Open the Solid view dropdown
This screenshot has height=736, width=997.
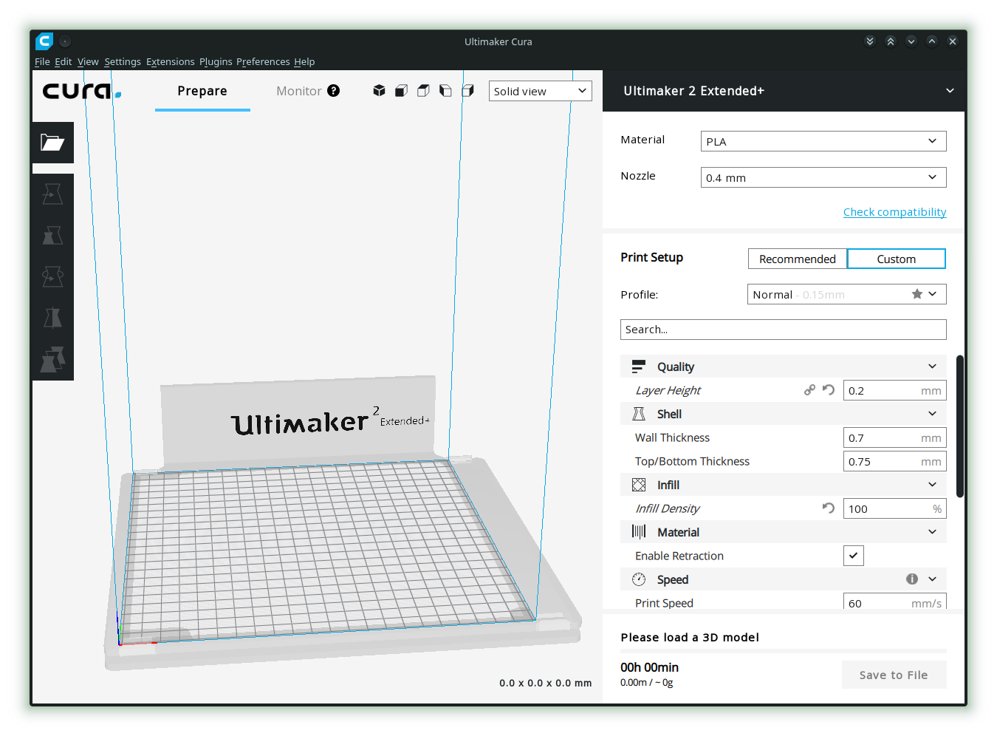(x=540, y=90)
